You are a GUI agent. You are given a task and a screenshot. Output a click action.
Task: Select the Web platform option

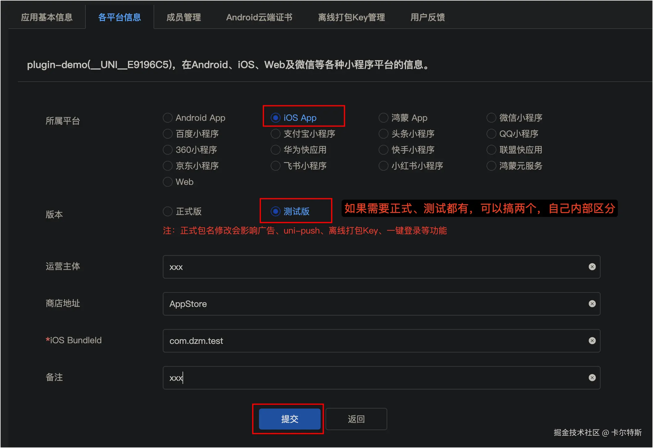[168, 182]
